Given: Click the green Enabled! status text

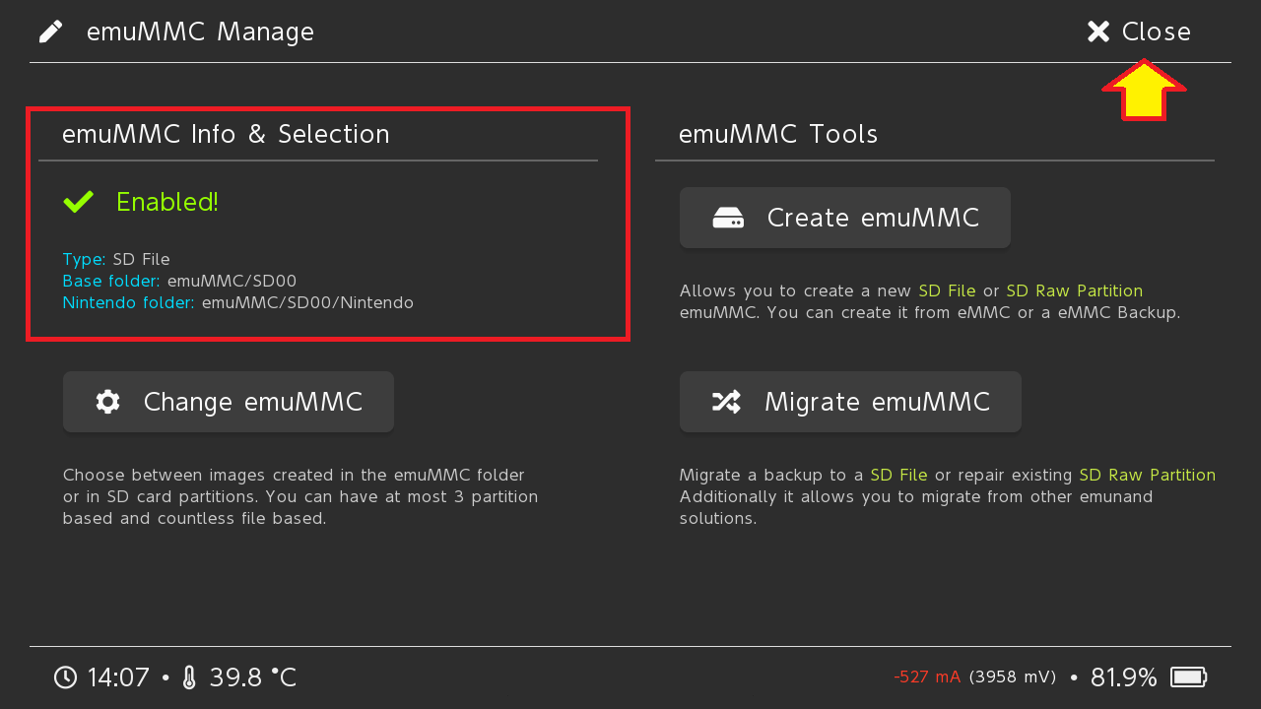Looking at the screenshot, I should tap(167, 202).
